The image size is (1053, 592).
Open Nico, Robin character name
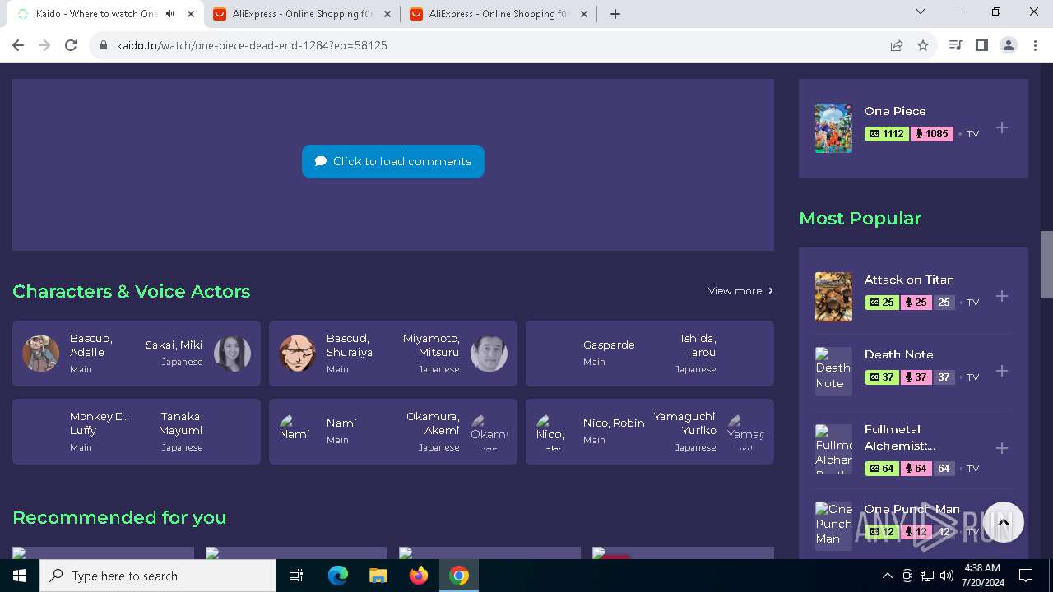[x=614, y=423]
